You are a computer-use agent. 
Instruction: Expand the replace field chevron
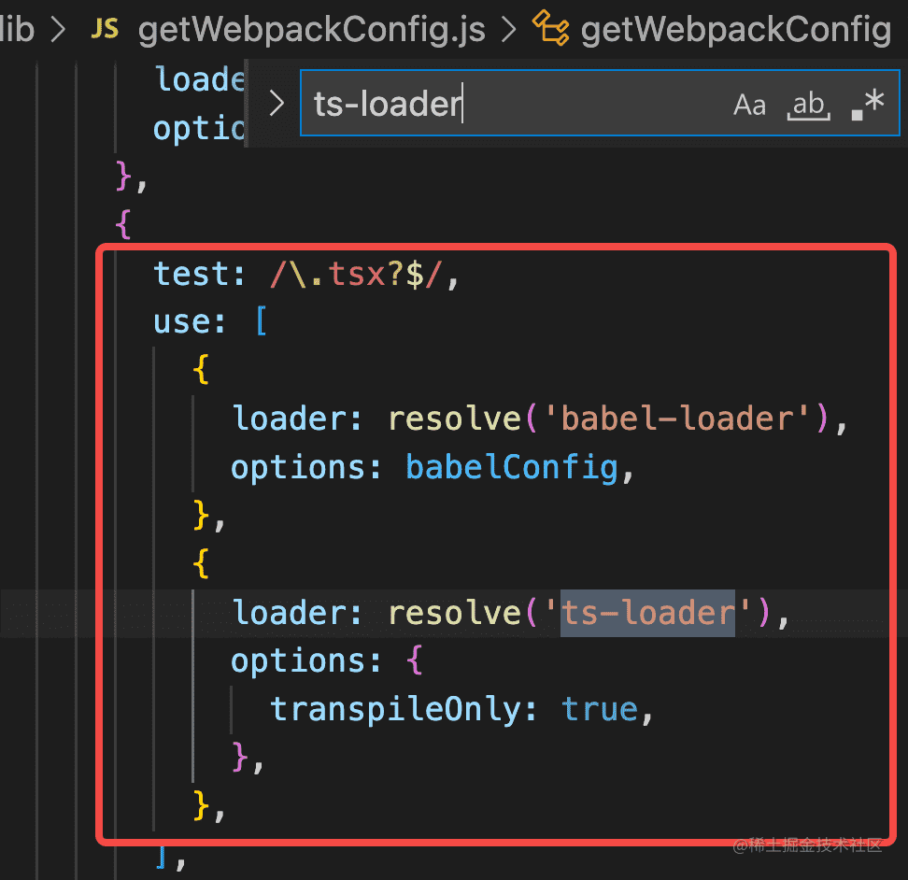[x=277, y=104]
